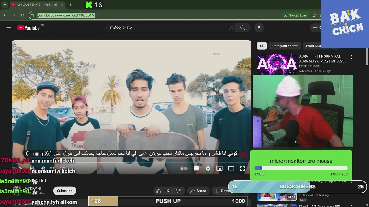The height and width of the screenshot is (207, 369).
Task: Click the highlighted URL in the address bar
Action: pyautogui.click(x=66, y=15)
